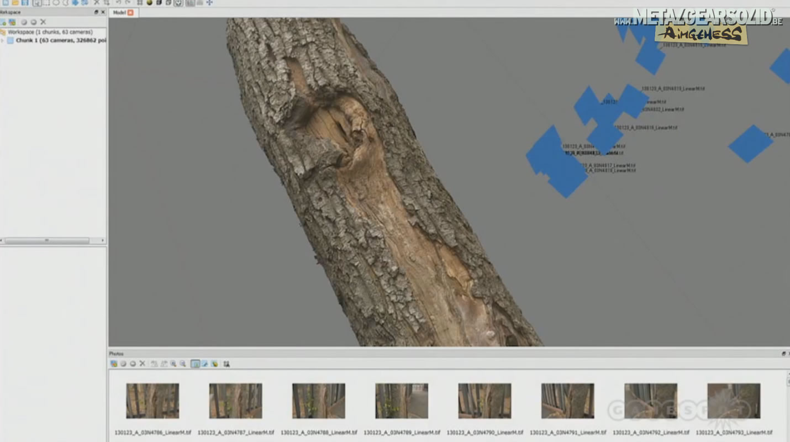
Task: Remove cameras in Photos panel toolbar
Action: (x=142, y=364)
